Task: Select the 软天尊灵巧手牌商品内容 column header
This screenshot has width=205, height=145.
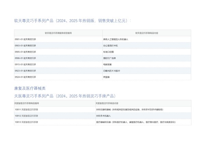Action: tap(147, 33)
